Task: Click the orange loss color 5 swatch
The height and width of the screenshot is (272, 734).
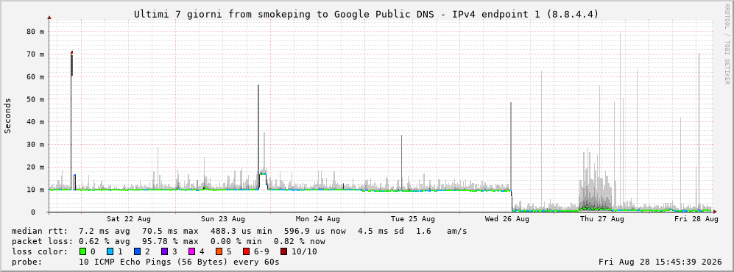Action: tap(219, 251)
